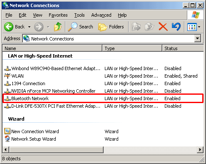This screenshot has height=164, width=206.
Task: Open the Address bar dropdown
Action: 198,38
